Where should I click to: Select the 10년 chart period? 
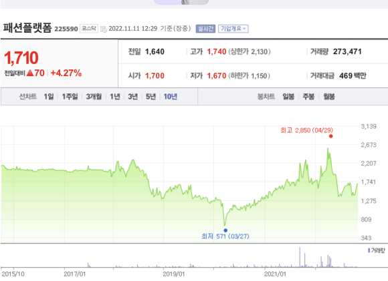[x=171, y=97]
